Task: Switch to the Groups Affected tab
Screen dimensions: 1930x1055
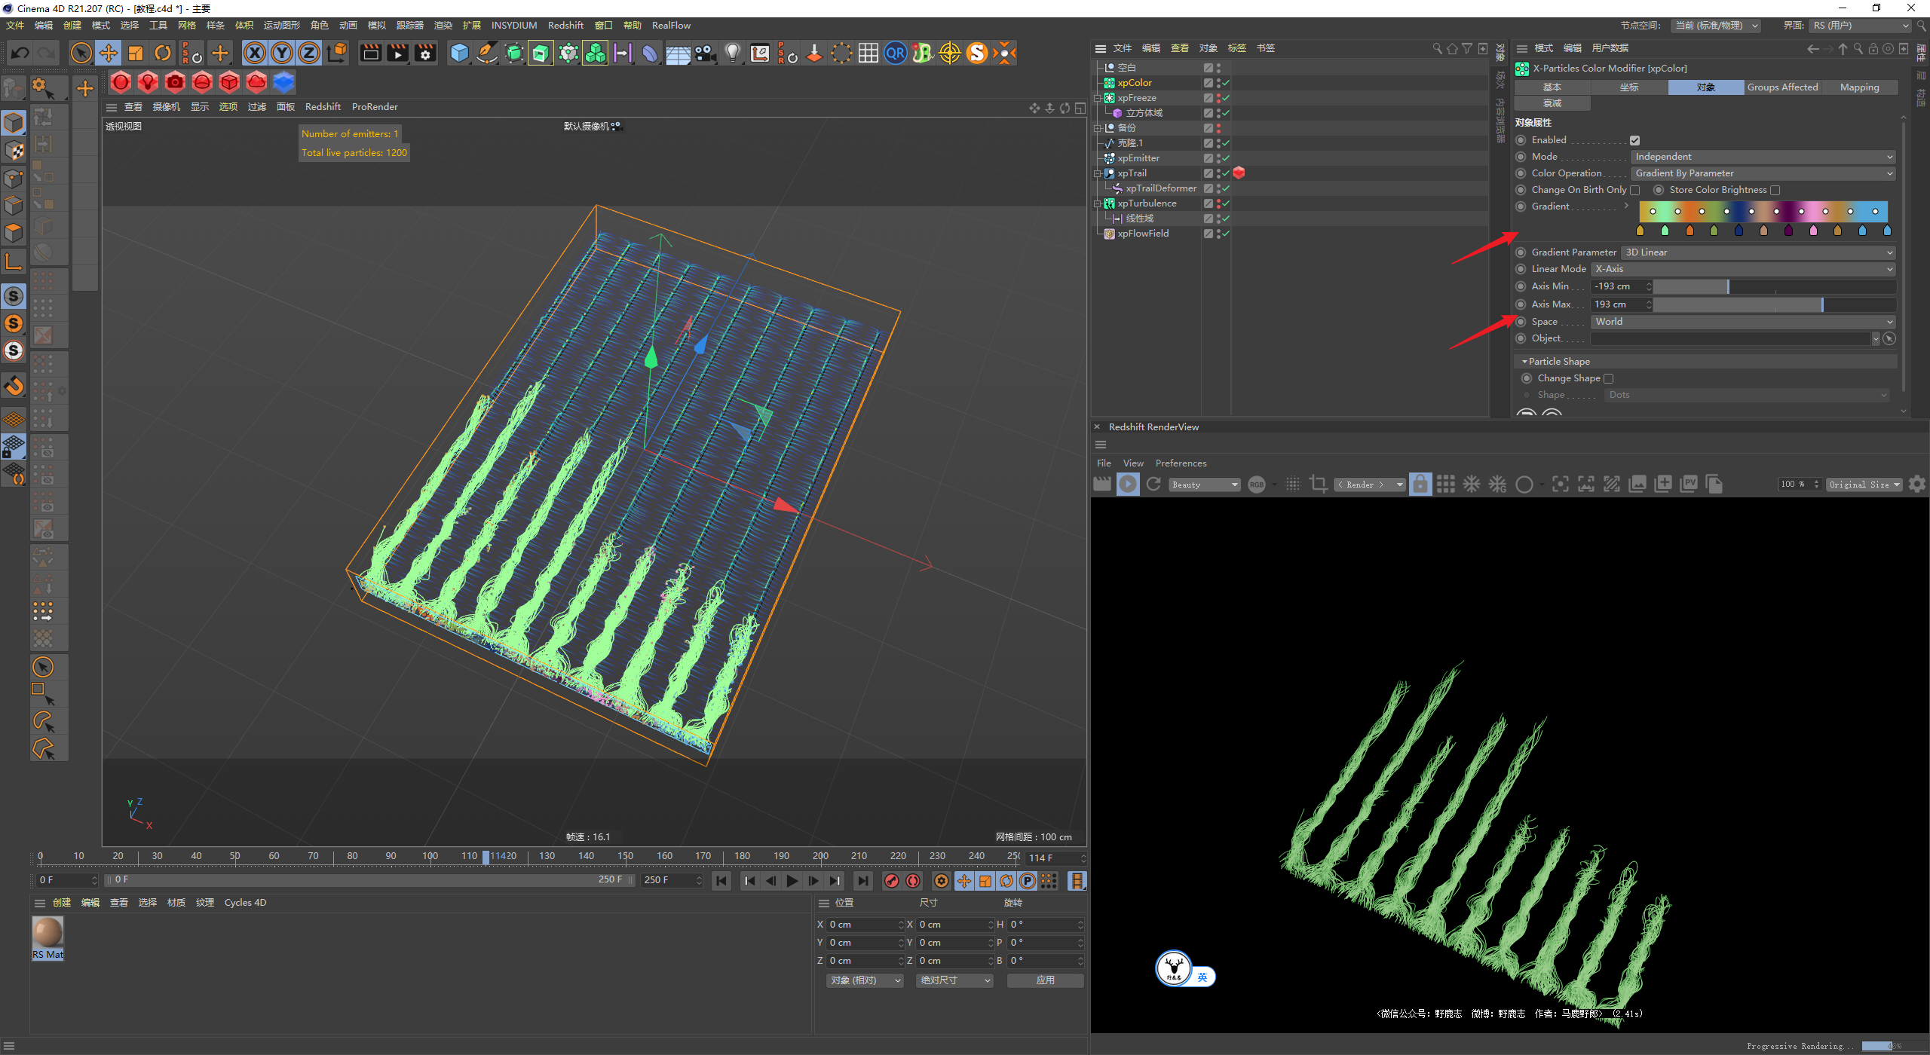Action: (1782, 87)
